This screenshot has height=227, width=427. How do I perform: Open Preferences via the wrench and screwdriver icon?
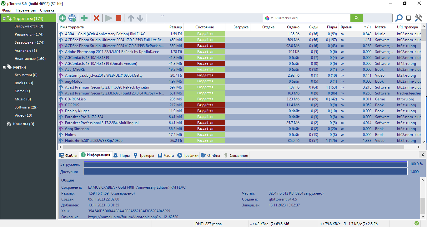418,18
